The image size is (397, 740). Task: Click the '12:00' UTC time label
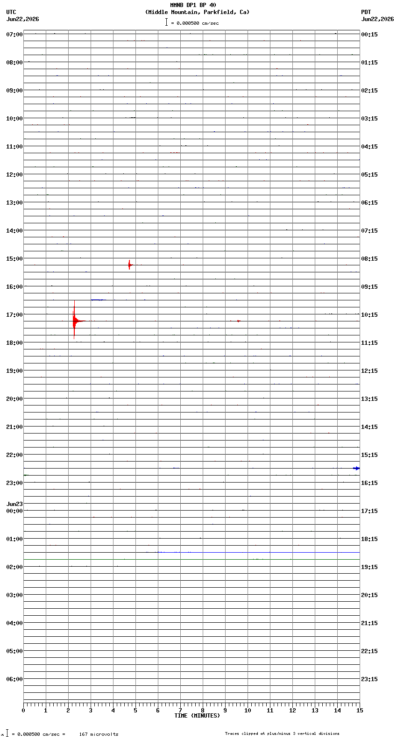coord(14,175)
